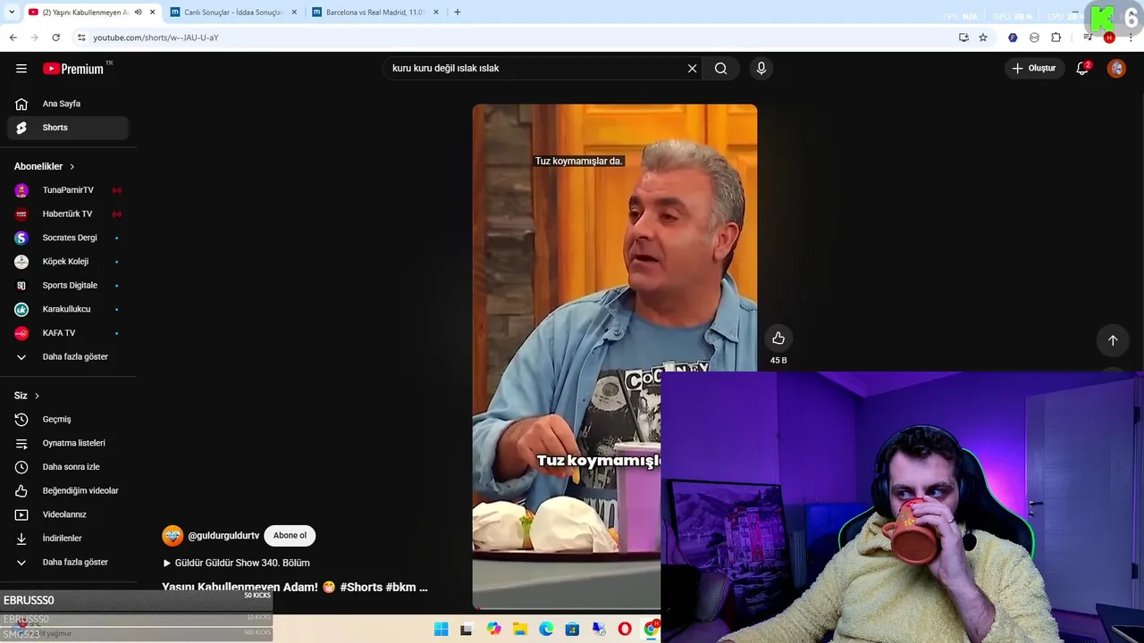Open Chrome three-dot menu
The width and height of the screenshot is (1144, 643).
tap(1131, 38)
